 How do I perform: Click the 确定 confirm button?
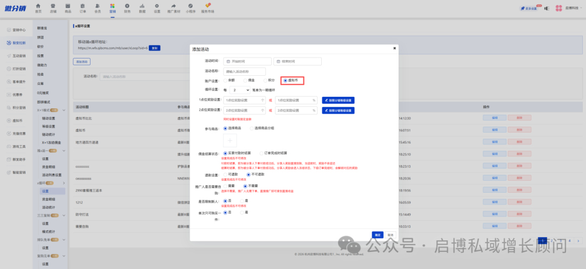click(378, 235)
